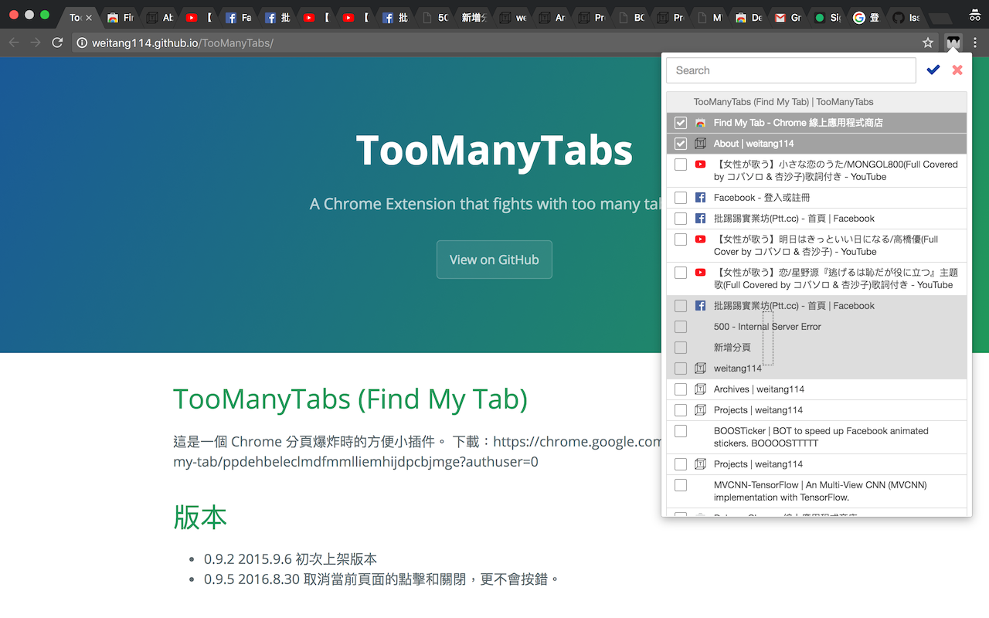Switch to the 'De' Chrome Web Store tab
Screen dimensions: 989x618
point(749,17)
